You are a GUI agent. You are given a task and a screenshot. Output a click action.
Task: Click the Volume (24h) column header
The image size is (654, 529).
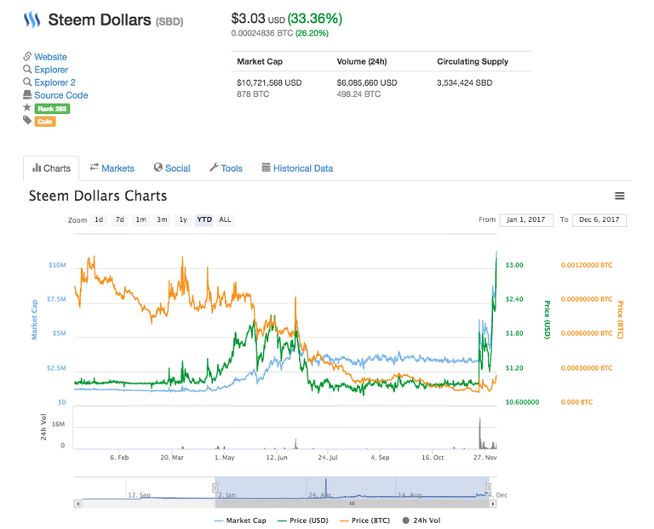[362, 61]
